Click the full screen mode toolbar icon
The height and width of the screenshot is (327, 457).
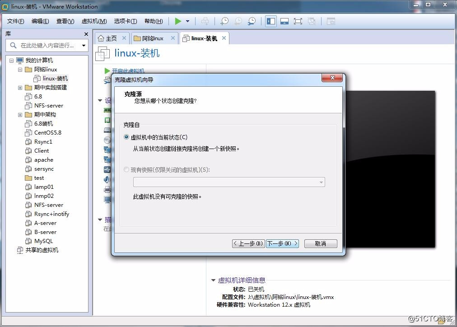coord(298,21)
